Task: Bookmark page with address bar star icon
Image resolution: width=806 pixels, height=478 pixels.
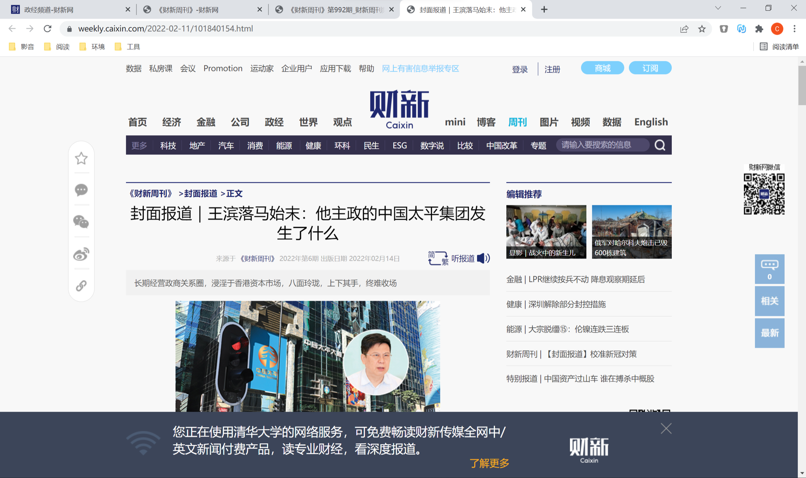Action: coord(702,29)
